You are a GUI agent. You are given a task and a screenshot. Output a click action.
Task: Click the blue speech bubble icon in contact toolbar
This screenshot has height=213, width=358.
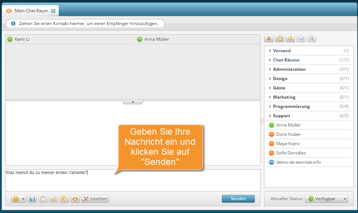click(x=301, y=38)
